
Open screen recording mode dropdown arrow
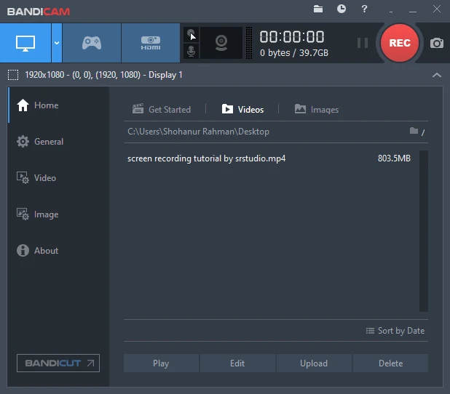pyautogui.click(x=57, y=43)
